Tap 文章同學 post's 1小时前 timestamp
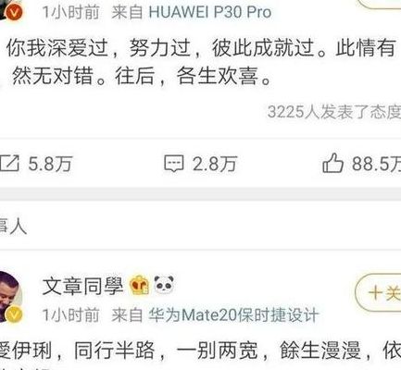This screenshot has width=401, height=370. coord(70,315)
